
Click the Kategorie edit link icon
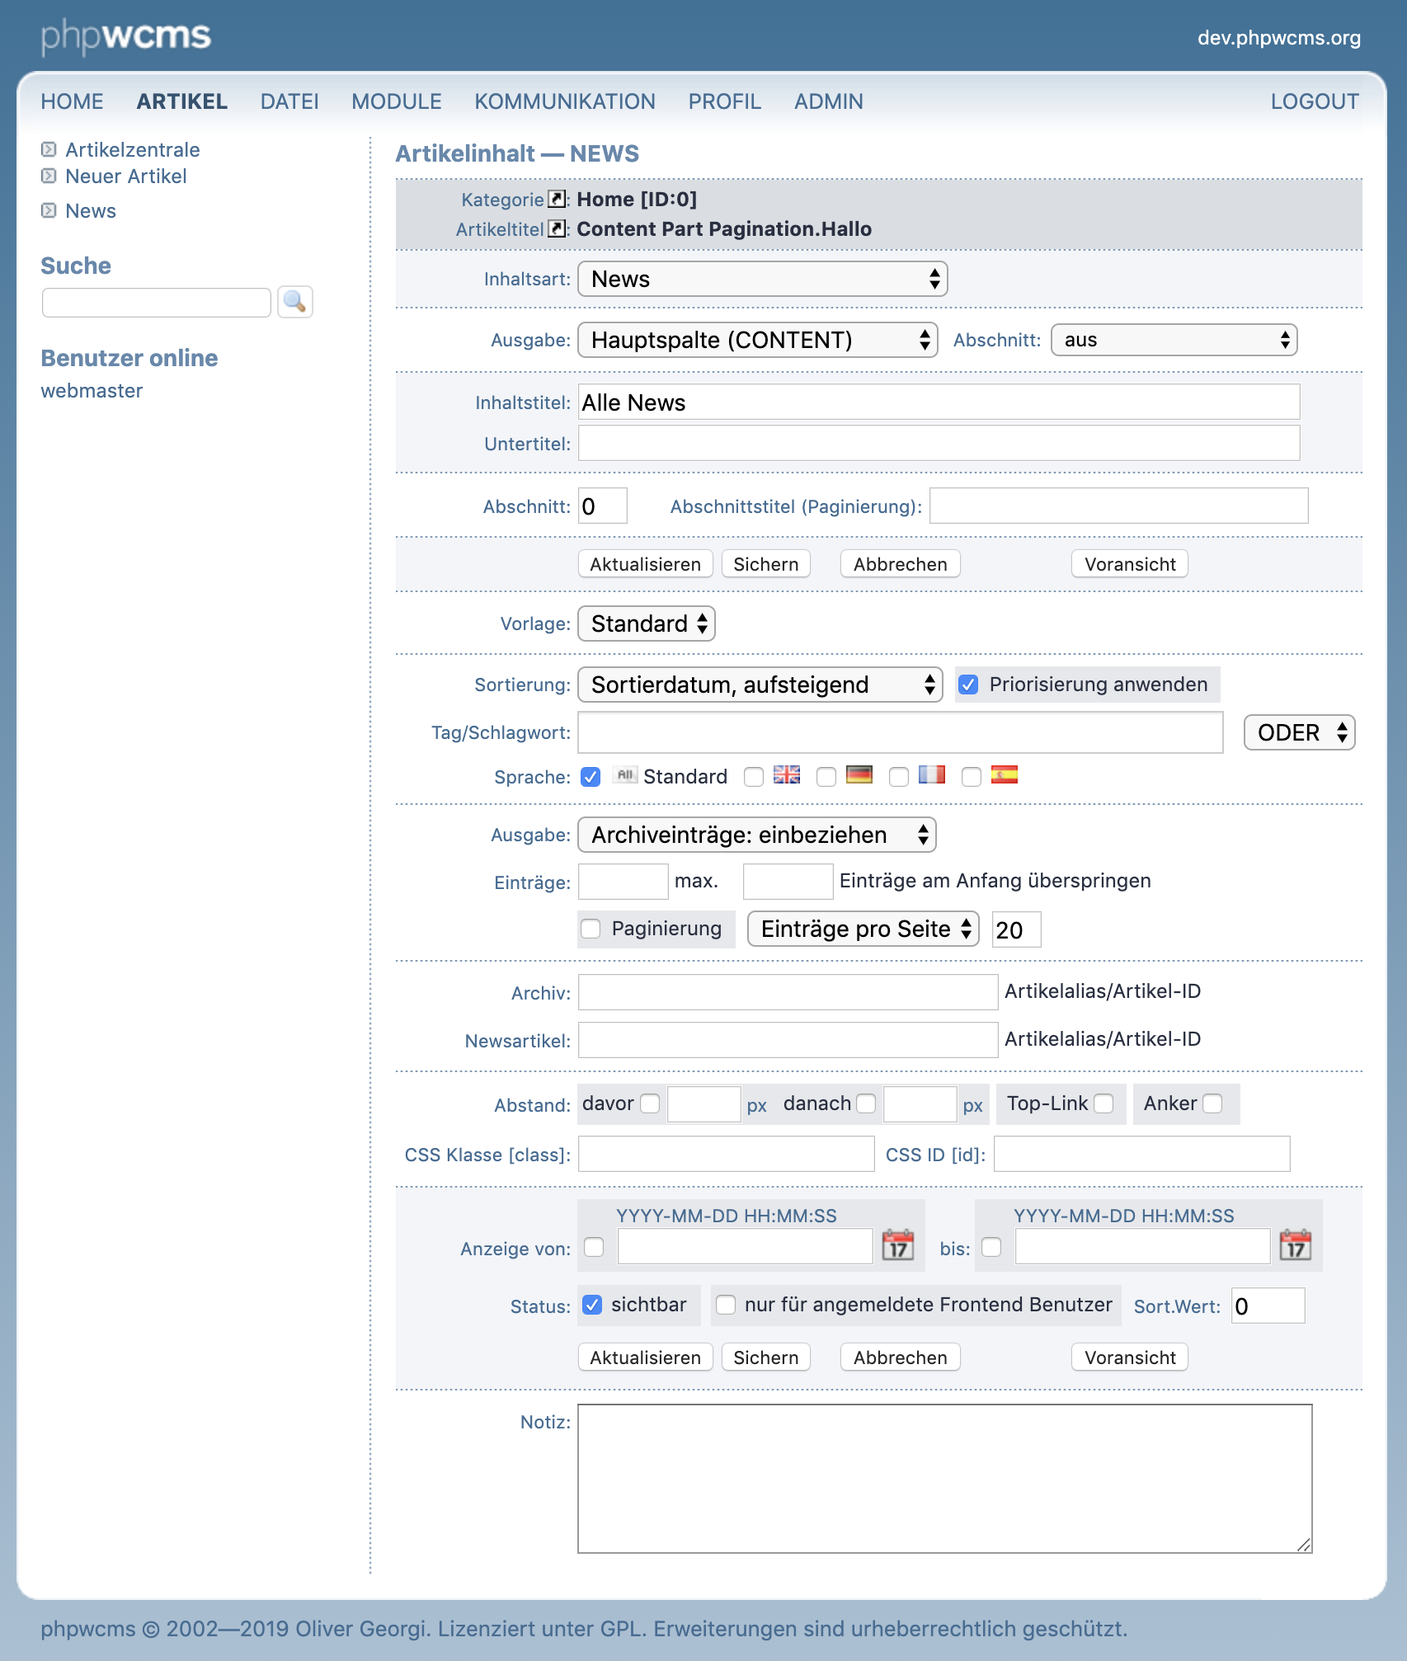(x=558, y=199)
